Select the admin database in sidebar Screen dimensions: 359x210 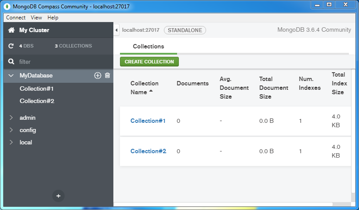28,118
